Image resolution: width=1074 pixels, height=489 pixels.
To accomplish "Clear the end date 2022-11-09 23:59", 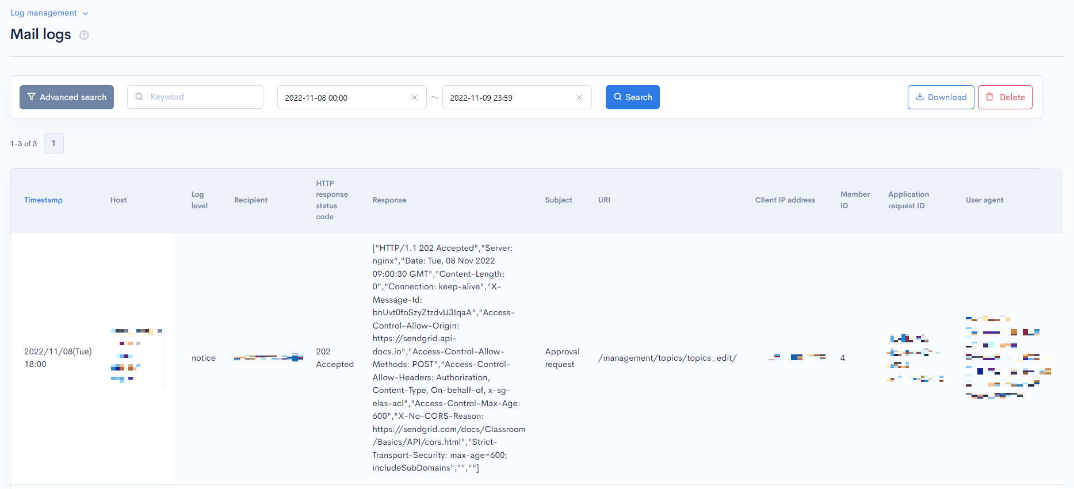I will coord(579,98).
